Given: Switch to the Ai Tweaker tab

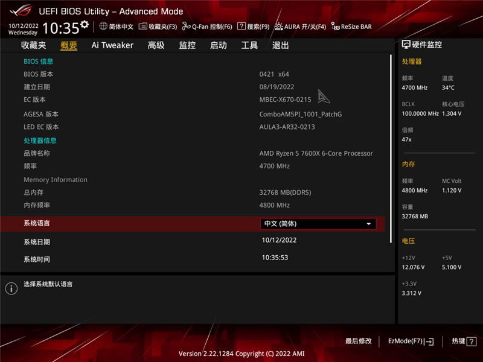Looking at the screenshot, I should pyautogui.click(x=112, y=45).
